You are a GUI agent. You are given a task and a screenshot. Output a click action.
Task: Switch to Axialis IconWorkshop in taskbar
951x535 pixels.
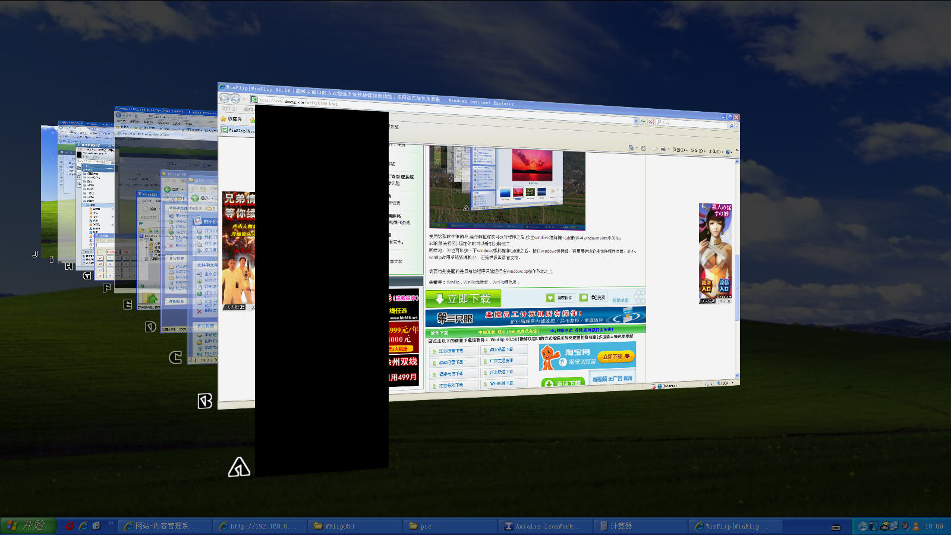[546, 526]
